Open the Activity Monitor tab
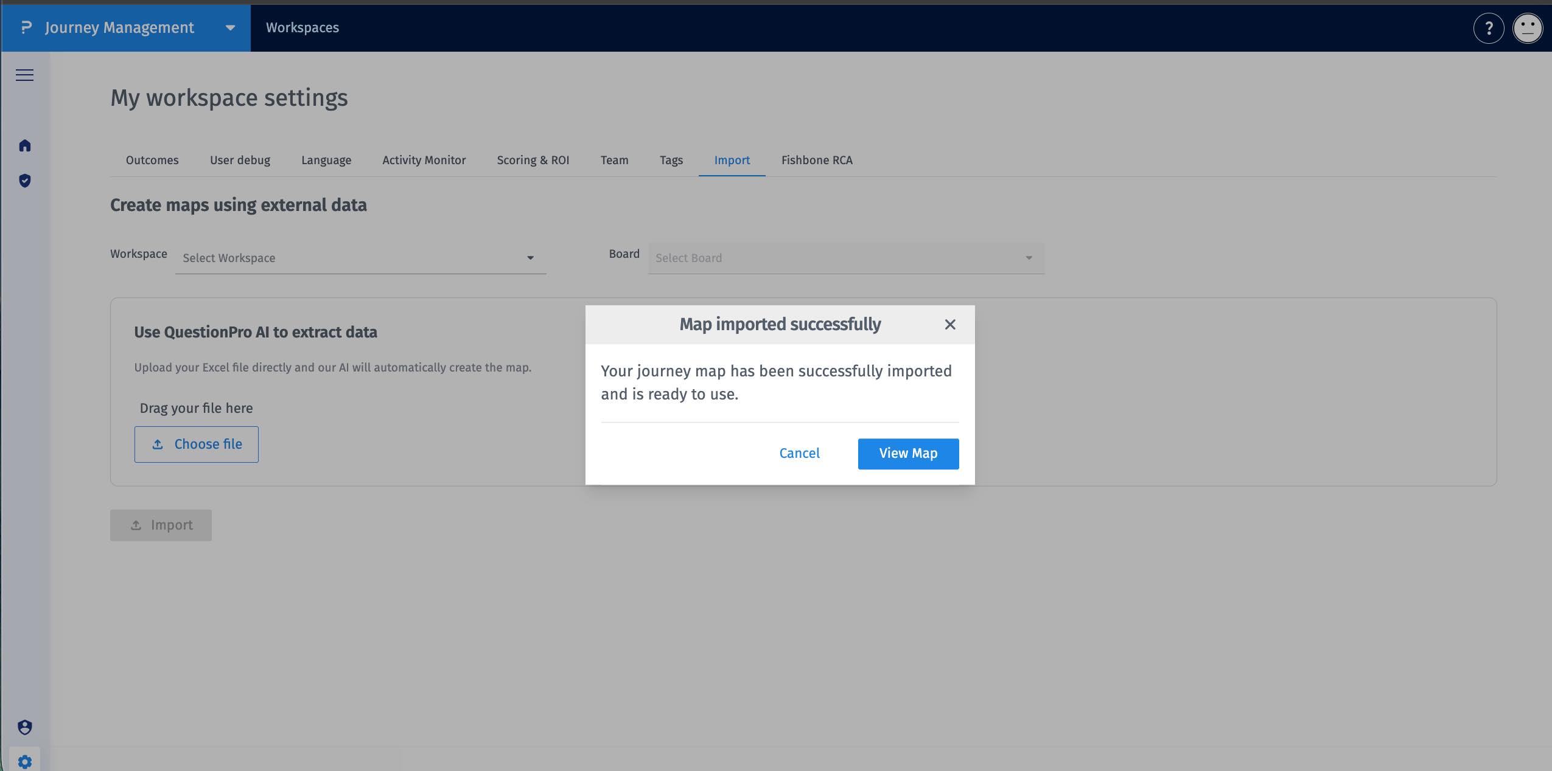 (x=423, y=160)
